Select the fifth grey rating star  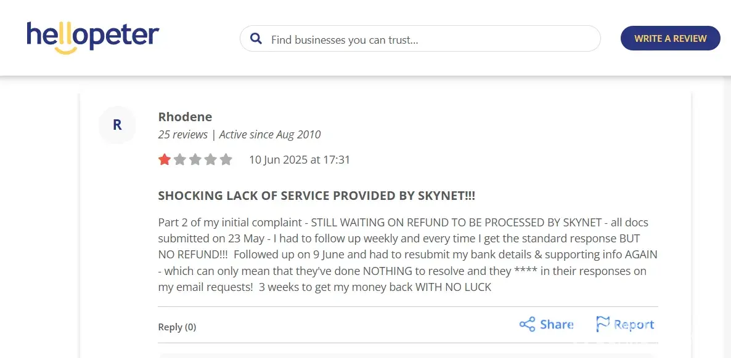pyautogui.click(x=226, y=160)
